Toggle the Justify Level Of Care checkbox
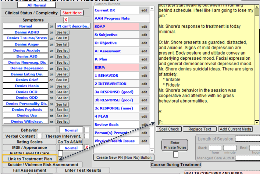Screen dimensions: 260x174 click(x=60, y=153)
